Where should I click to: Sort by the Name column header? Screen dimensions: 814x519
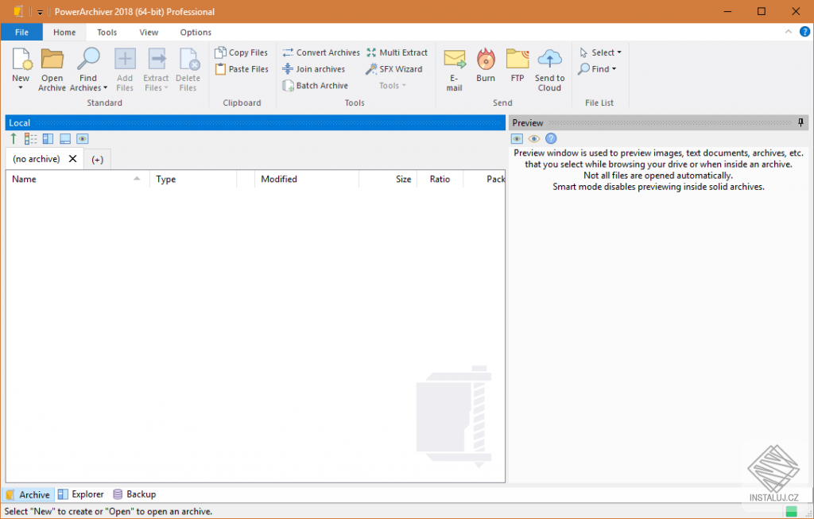(78, 179)
